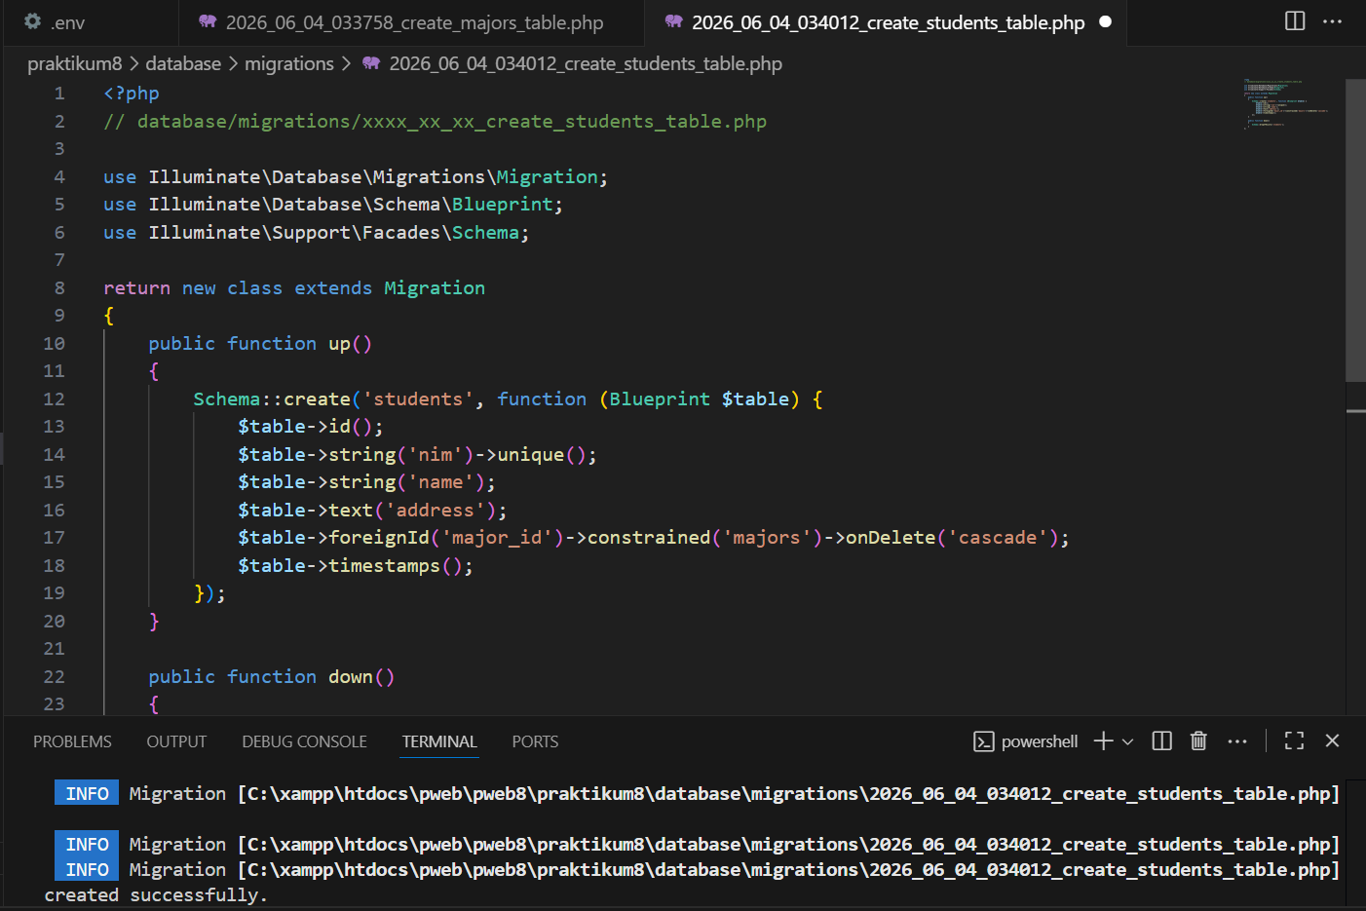
Task: Click 'Blueprint' on the use line 5
Action: (x=502, y=205)
